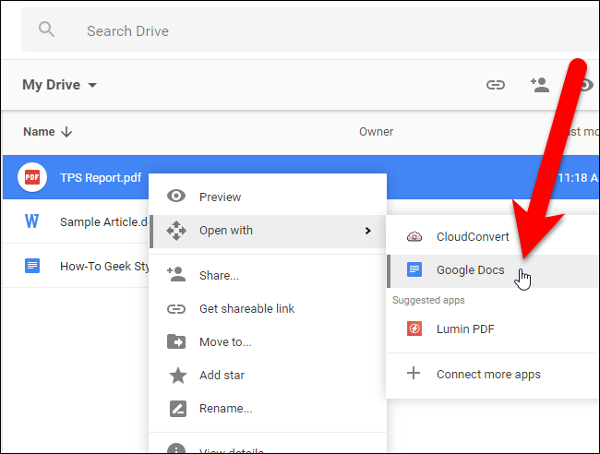The image size is (600, 454).
Task: Click the search magnifier icon
Action: click(x=46, y=30)
